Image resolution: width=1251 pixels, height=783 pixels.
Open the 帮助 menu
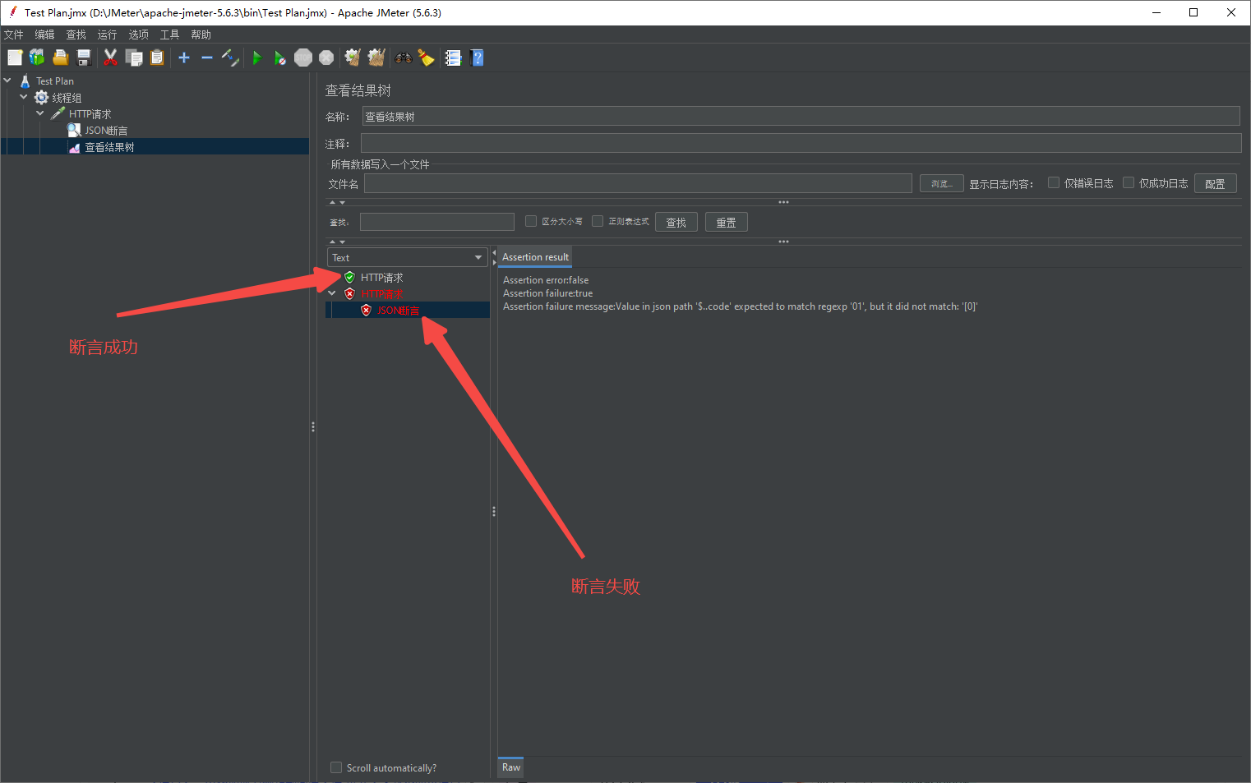[201, 35]
